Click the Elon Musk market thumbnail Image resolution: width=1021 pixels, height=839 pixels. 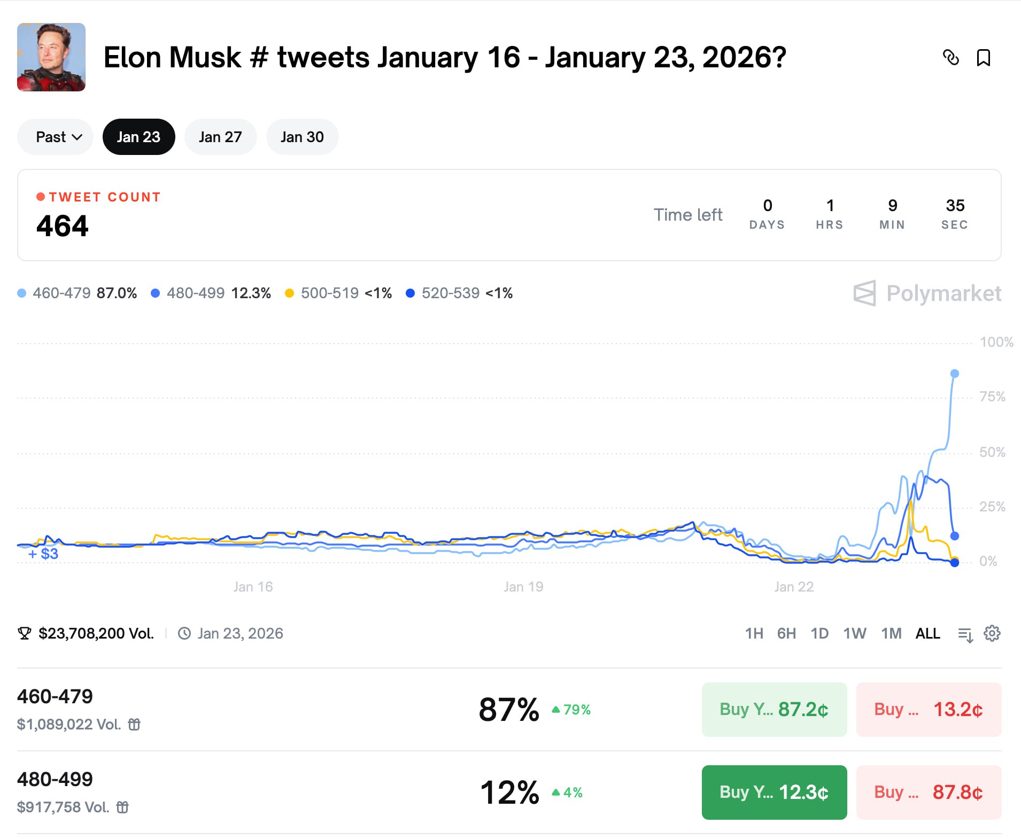(x=51, y=57)
